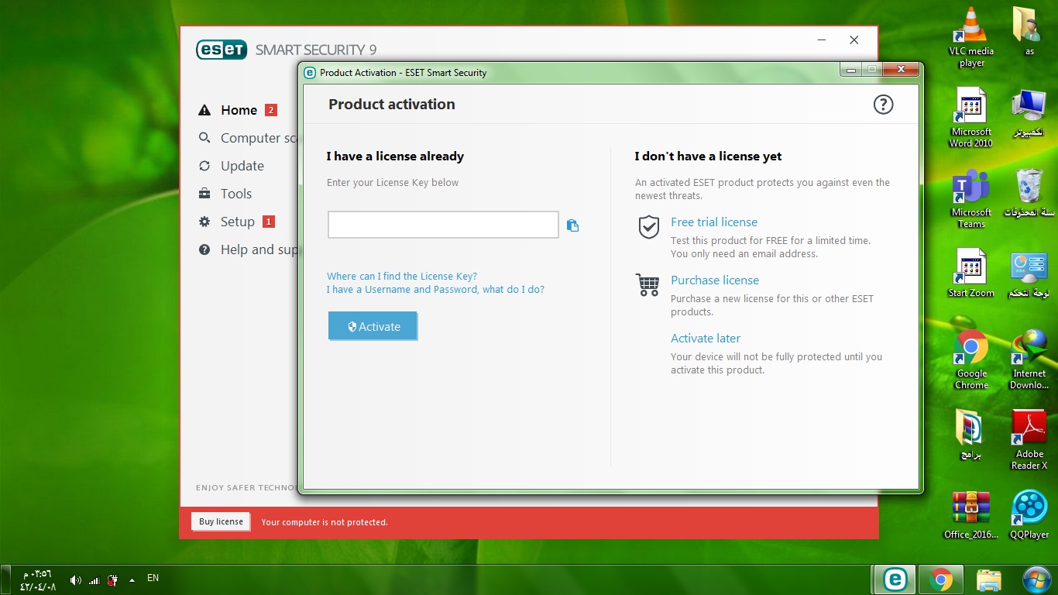The height and width of the screenshot is (595, 1058).
Task: Open 'I have a Username and Password' link
Action: click(x=435, y=289)
